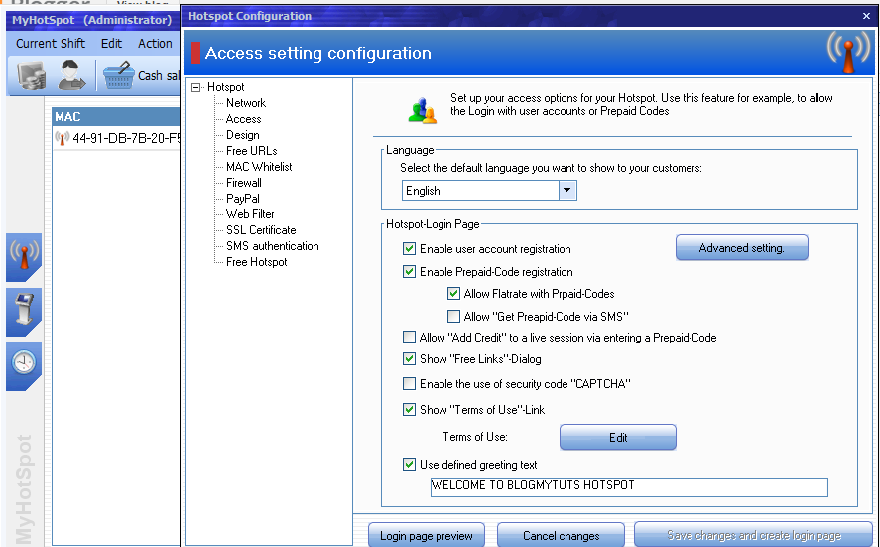Toggle Show Terms of Use-Link checkbox
The height and width of the screenshot is (547, 880).
pos(409,409)
